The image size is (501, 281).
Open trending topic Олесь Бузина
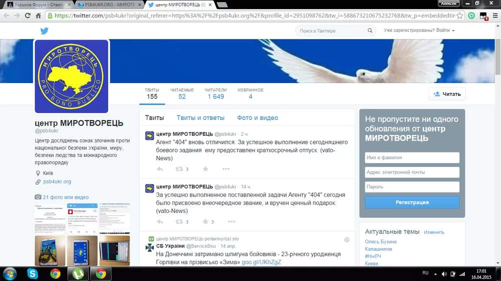click(381, 242)
